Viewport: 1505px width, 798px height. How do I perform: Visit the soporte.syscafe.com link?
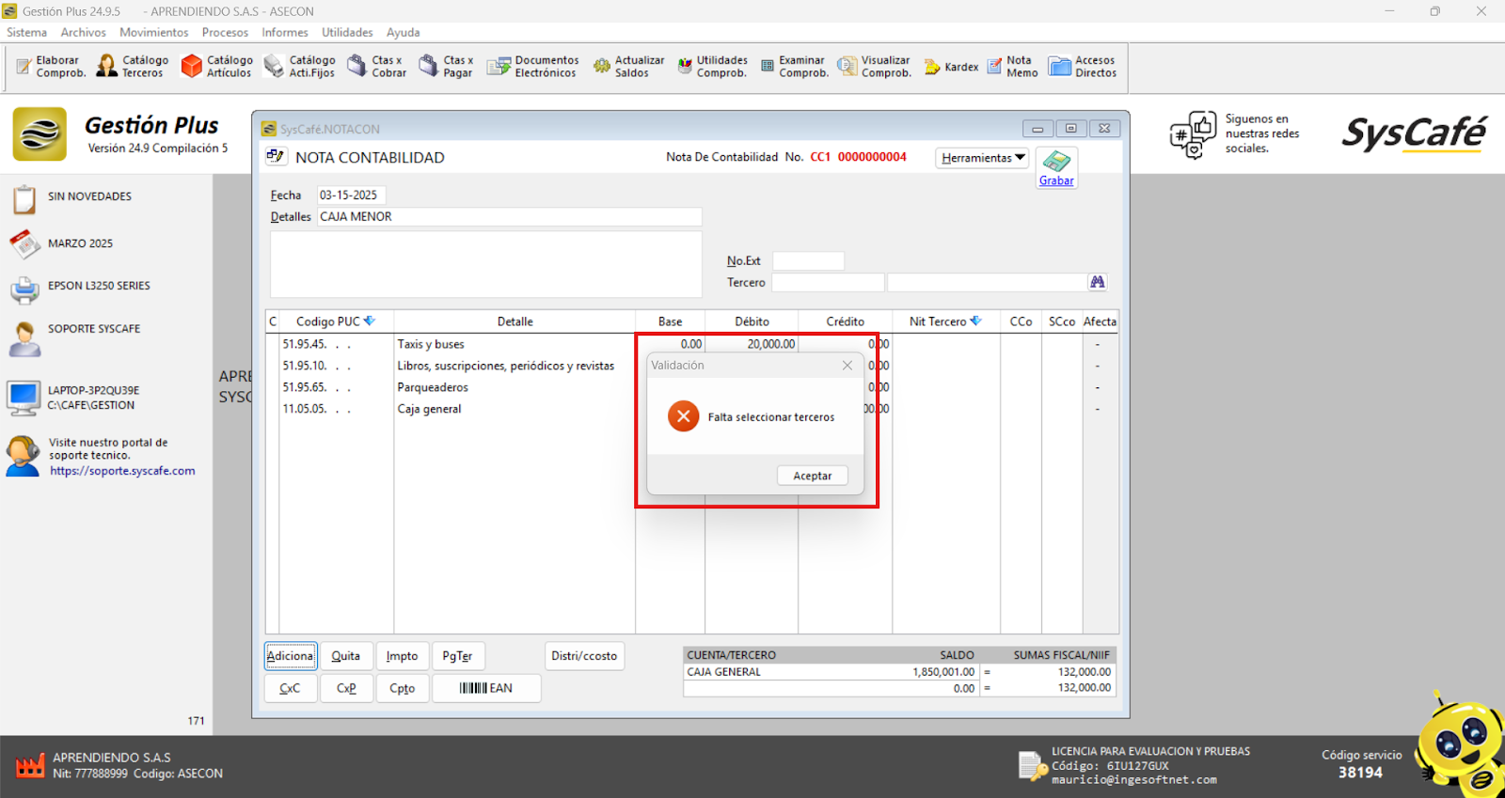(x=122, y=471)
